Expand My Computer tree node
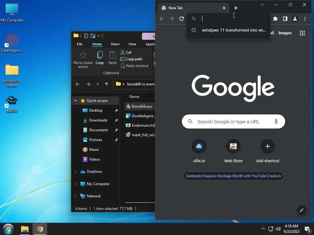Screen dimensions: 314x235 [x=76, y=184]
